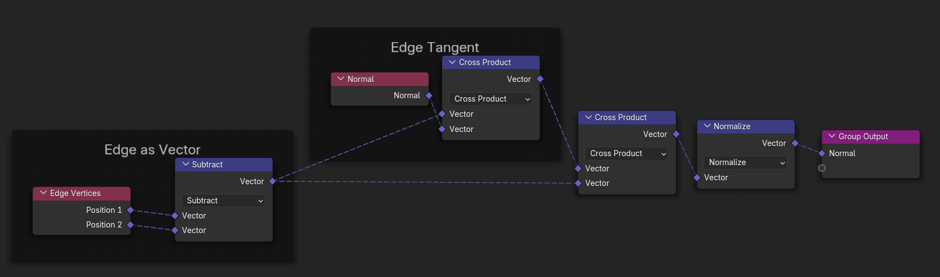Click the Normal node's output socket
This screenshot has width=940, height=277.
click(x=429, y=96)
